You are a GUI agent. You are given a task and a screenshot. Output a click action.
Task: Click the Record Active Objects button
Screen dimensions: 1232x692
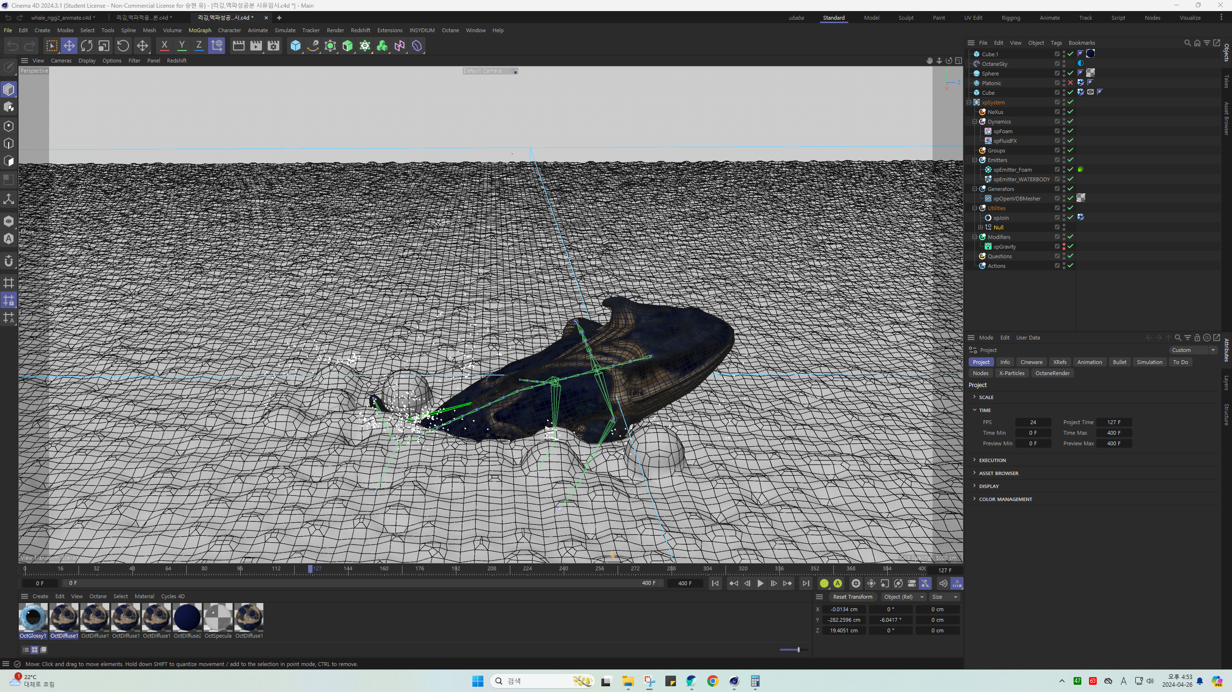pyautogui.click(x=824, y=583)
